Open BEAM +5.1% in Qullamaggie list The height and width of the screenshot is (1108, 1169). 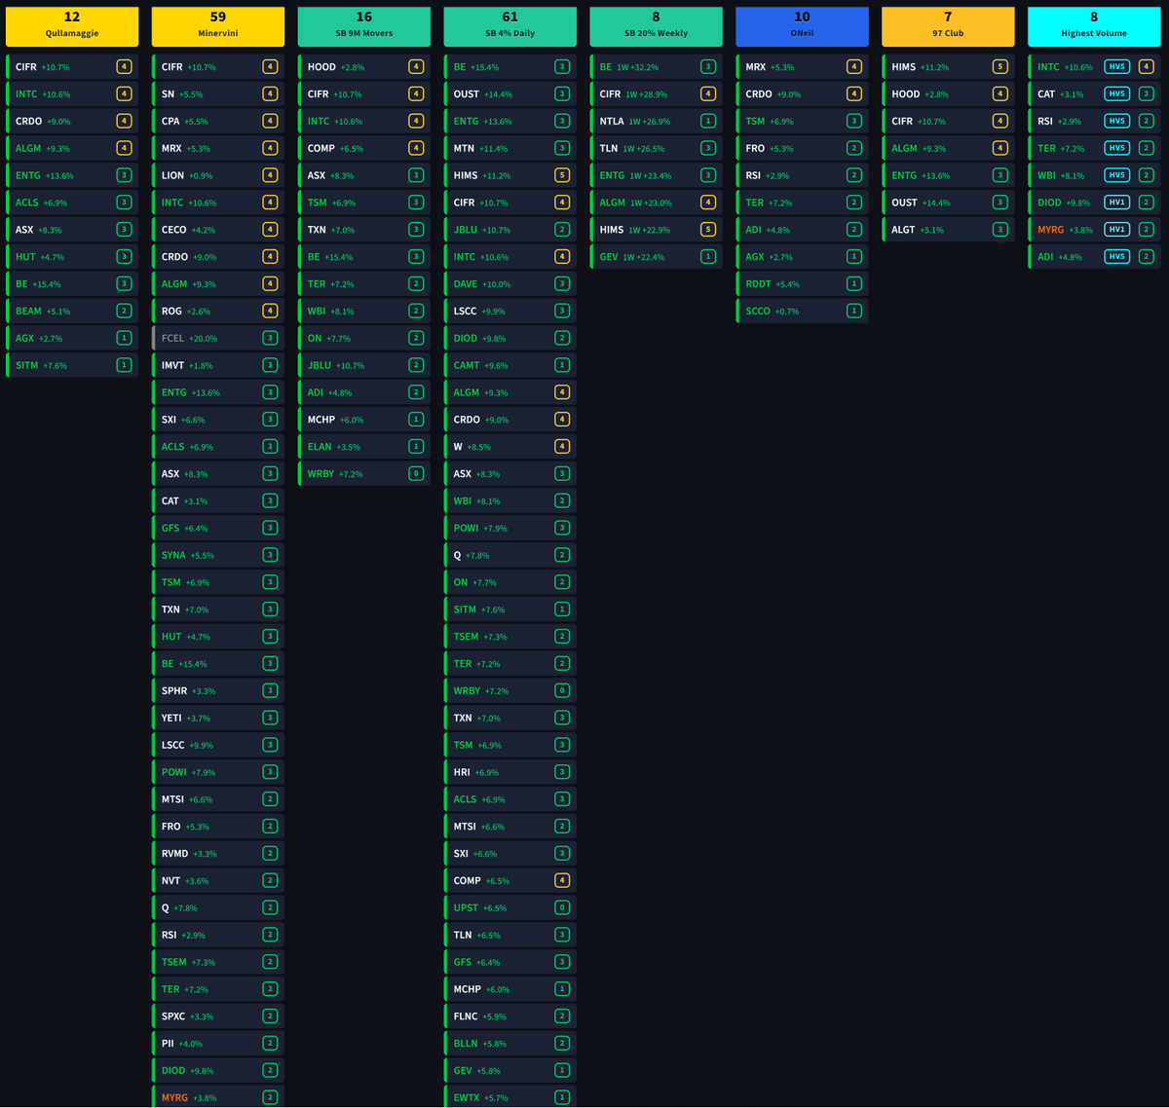pos(72,312)
